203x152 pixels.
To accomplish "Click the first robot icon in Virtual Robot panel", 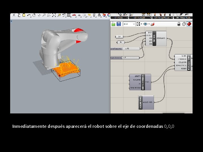I will point(155,15).
